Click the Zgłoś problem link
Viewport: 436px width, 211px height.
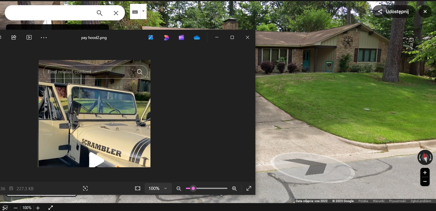(x=421, y=201)
